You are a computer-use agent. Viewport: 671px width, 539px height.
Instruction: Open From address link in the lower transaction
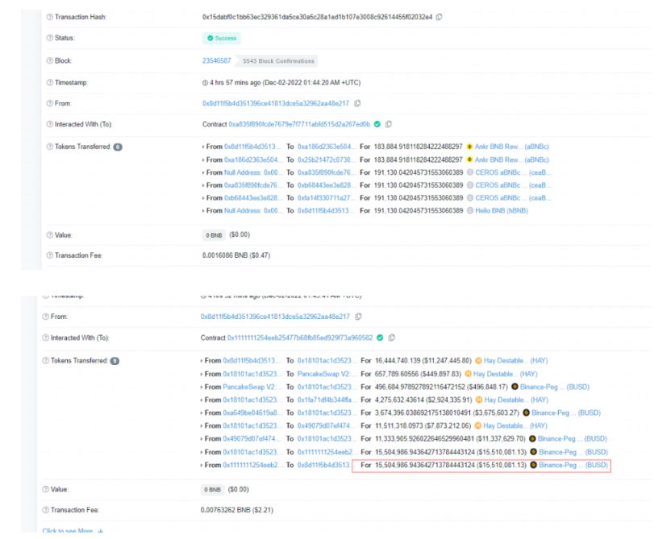(x=275, y=317)
